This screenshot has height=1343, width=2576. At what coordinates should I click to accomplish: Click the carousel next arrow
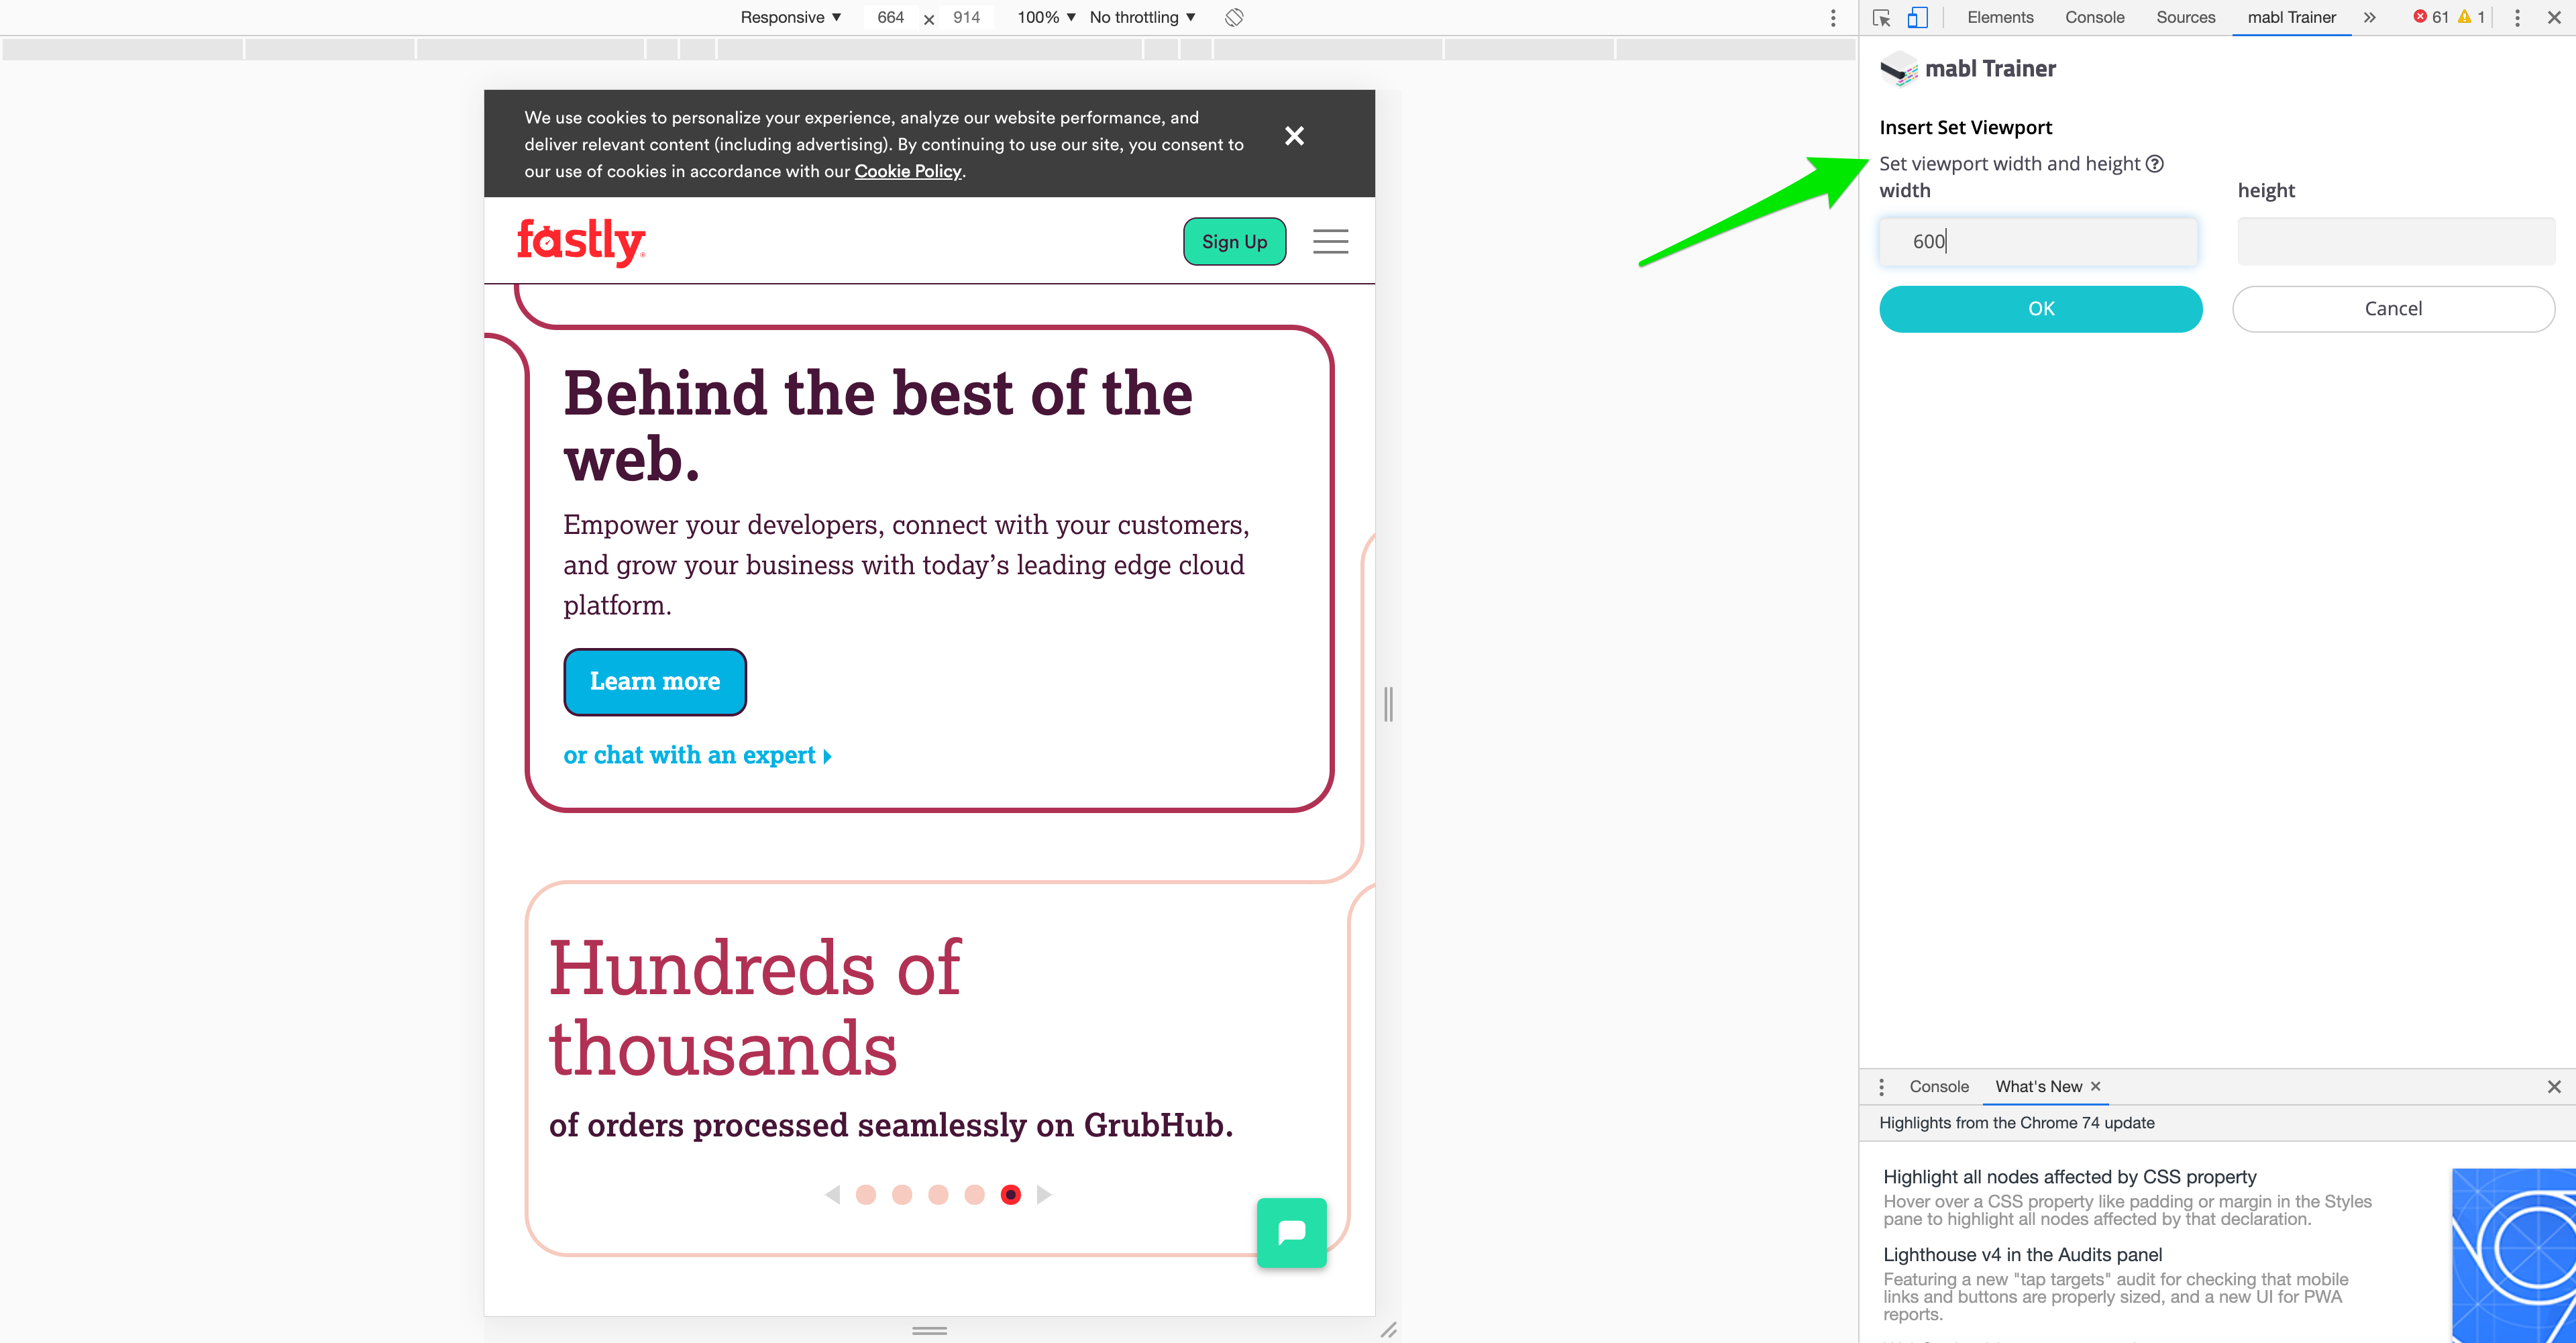(x=1044, y=1194)
